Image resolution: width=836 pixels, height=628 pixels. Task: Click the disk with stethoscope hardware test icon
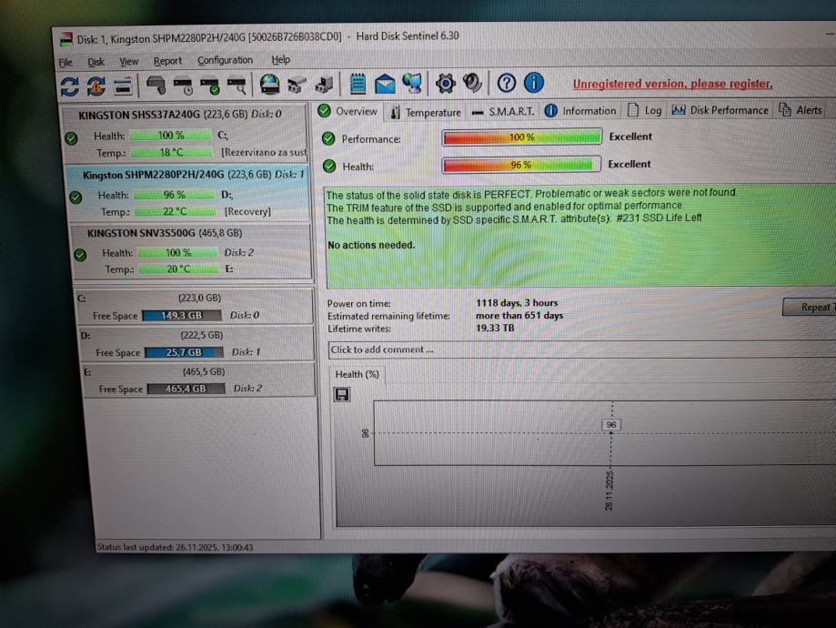tap(156, 86)
